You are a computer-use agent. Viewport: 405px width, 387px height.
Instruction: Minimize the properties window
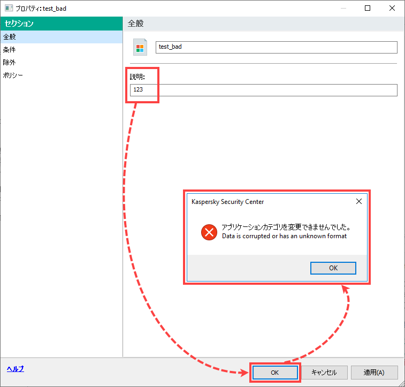[343, 8]
